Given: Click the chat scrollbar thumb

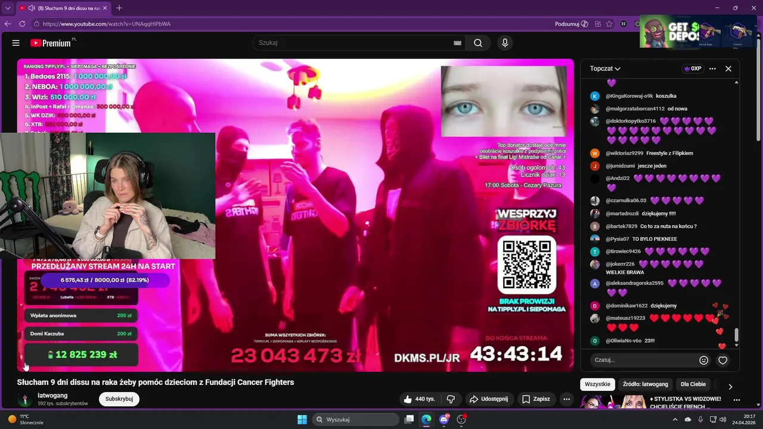Looking at the screenshot, I should pyautogui.click(x=736, y=335).
